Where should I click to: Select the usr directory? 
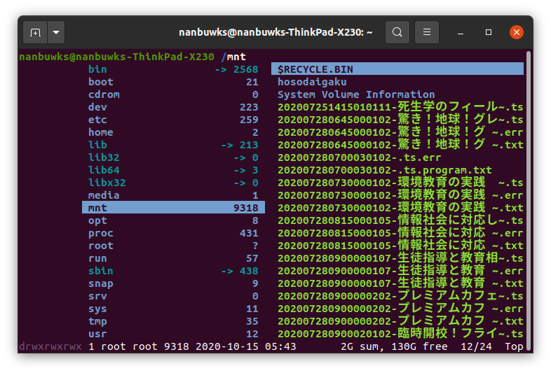[173, 335]
